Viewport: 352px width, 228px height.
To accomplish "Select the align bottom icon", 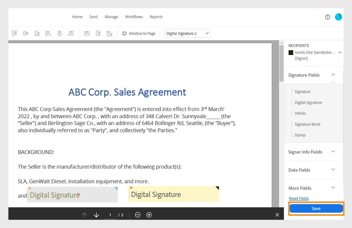I will click(x=37, y=33).
